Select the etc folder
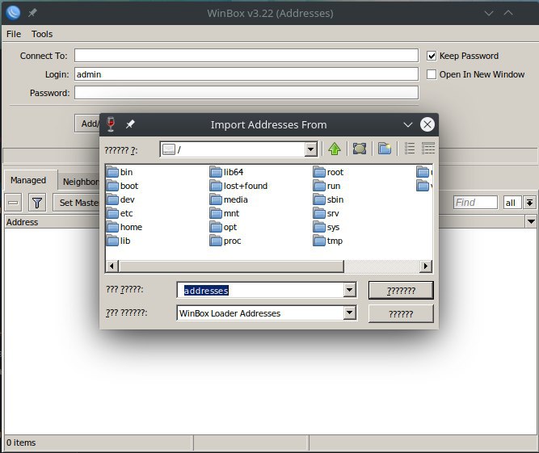Image resolution: width=539 pixels, height=453 pixels. [120, 213]
